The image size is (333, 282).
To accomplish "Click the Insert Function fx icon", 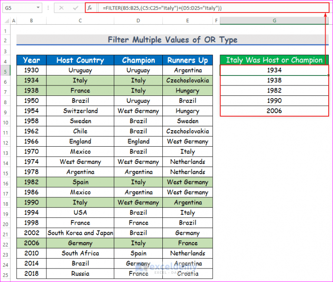I will (x=89, y=8).
